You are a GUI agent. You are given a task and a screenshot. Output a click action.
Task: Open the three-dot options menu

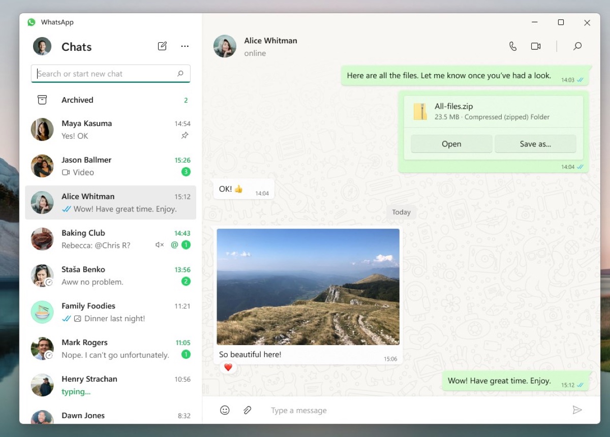(x=185, y=46)
